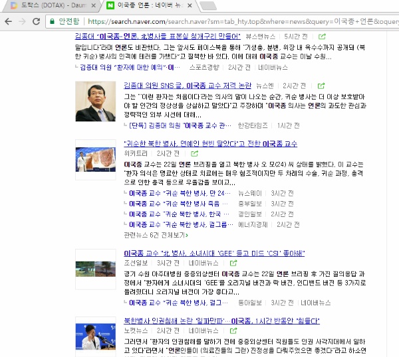Click the green secure lock icon
Image resolution: width=399 pixels, height=357 pixels.
point(52,21)
